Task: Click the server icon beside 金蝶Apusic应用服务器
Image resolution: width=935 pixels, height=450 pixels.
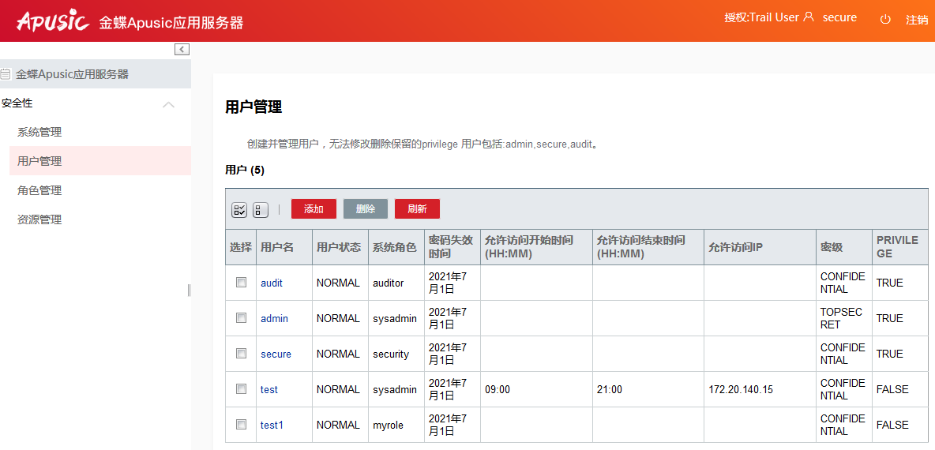Action: coord(6,74)
